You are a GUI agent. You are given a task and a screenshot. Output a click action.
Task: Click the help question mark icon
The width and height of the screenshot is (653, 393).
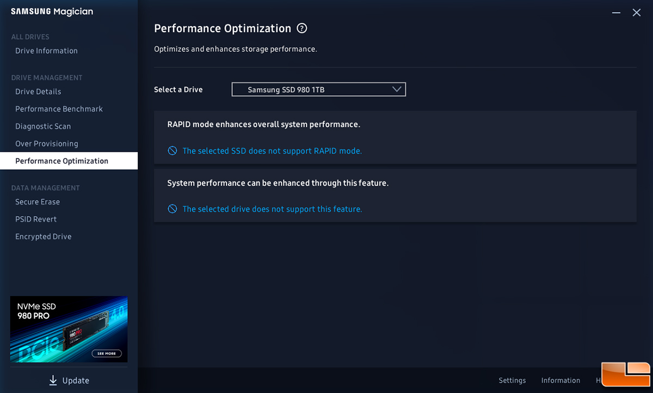coord(302,28)
